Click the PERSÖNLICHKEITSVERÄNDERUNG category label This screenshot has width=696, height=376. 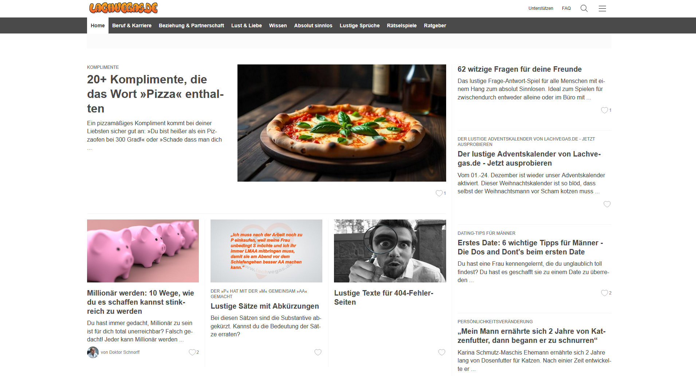(495, 322)
